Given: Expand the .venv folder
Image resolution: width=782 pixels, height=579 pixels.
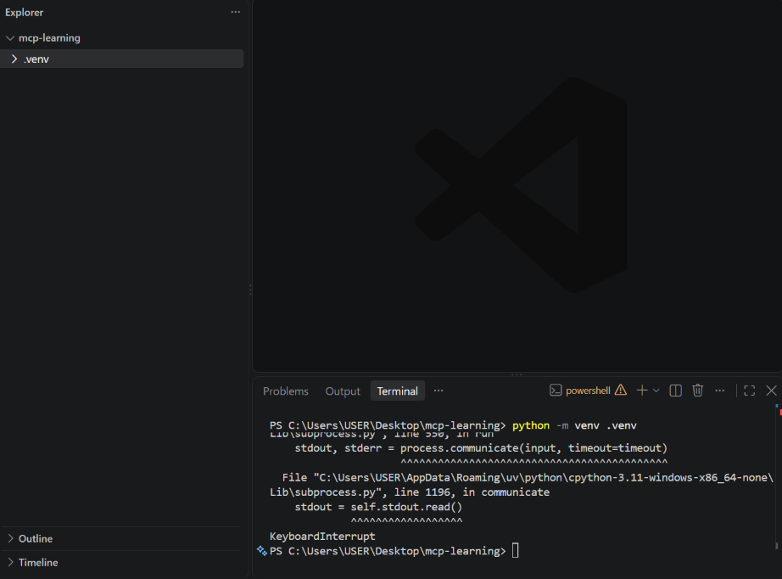Looking at the screenshot, I should point(14,59).
